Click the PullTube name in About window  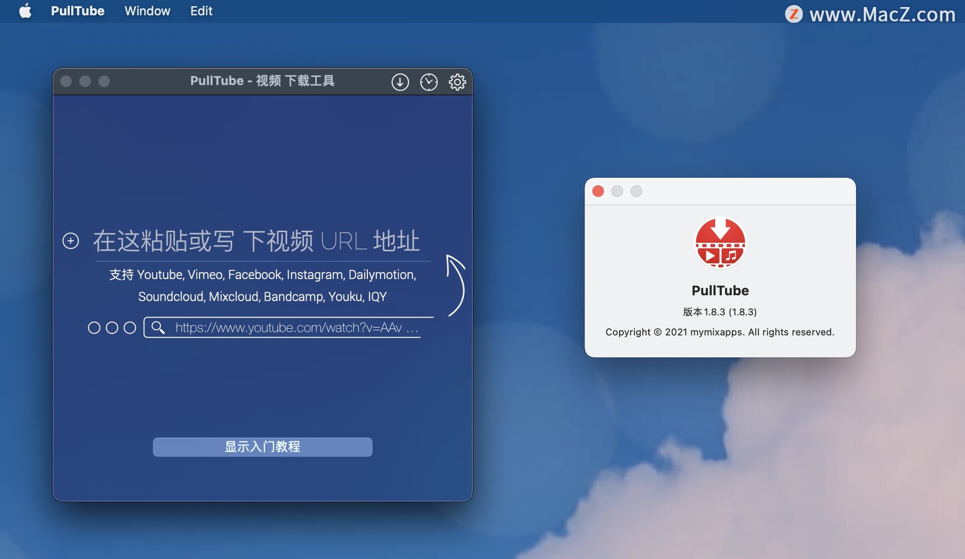click(720, 291)
